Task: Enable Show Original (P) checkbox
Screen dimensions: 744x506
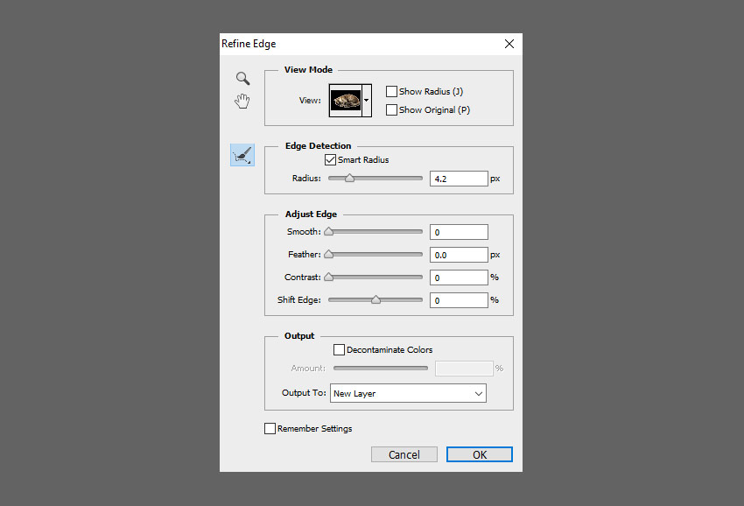Action: pyautogui.click(x=391, y=110)
